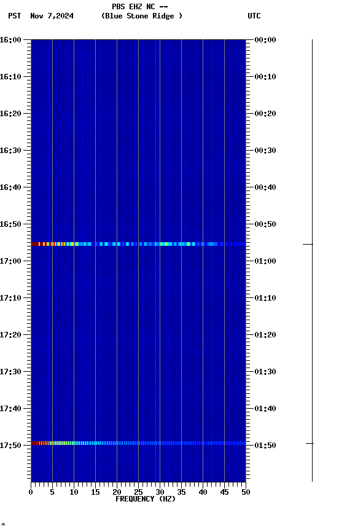Click the 00:10 UTC time label
The image size is (339, 531).
[x=265, y=77]
